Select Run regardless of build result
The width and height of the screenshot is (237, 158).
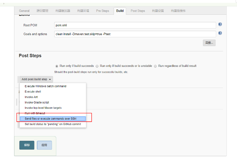(x=155, y=66)
